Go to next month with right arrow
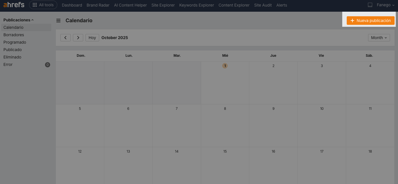 (78, 38)
